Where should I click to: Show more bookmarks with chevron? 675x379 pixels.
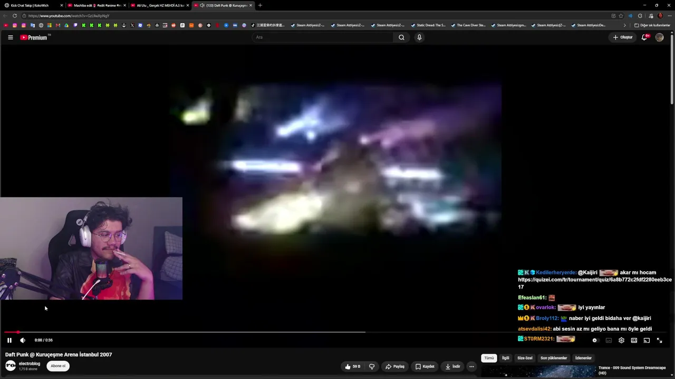625,25
